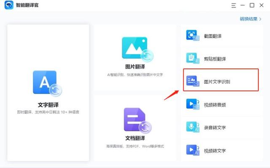The height and width of the screenshot is (168, 270).
Task: Click the 图片翻译 title label
Action: [x=135, y=67]
